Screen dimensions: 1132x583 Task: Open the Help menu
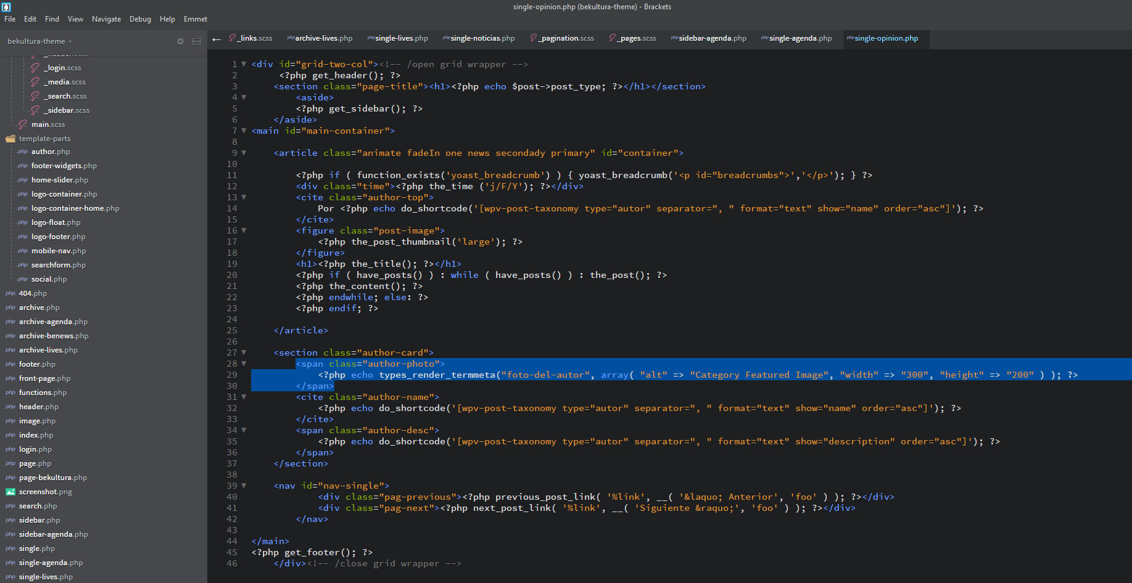(167, 19)
